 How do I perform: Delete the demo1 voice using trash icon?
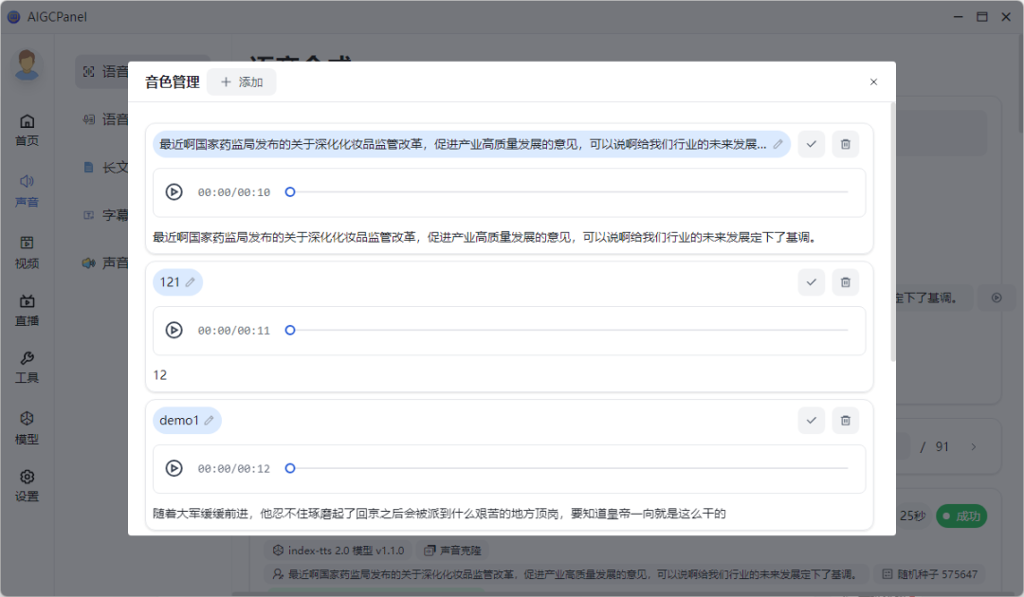pyautogui.click(x=845, y=420)
